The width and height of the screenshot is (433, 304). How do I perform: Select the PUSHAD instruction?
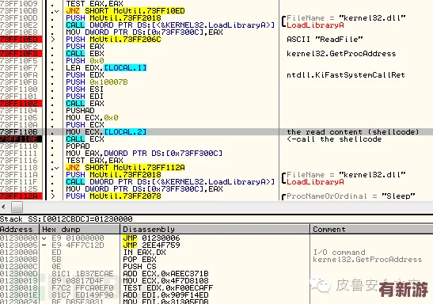80,111
